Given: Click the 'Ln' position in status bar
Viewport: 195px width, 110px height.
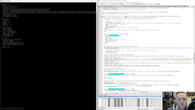Looking at the screenshot, I should tap(155, 109).
